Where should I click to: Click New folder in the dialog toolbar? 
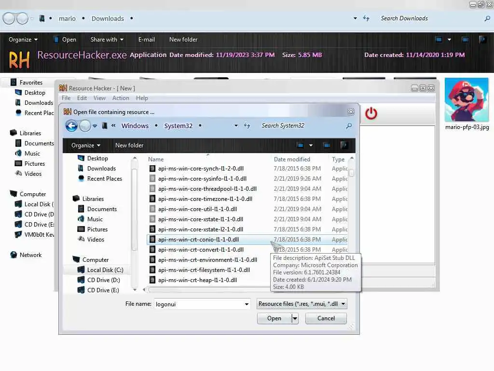pos(129,145)
